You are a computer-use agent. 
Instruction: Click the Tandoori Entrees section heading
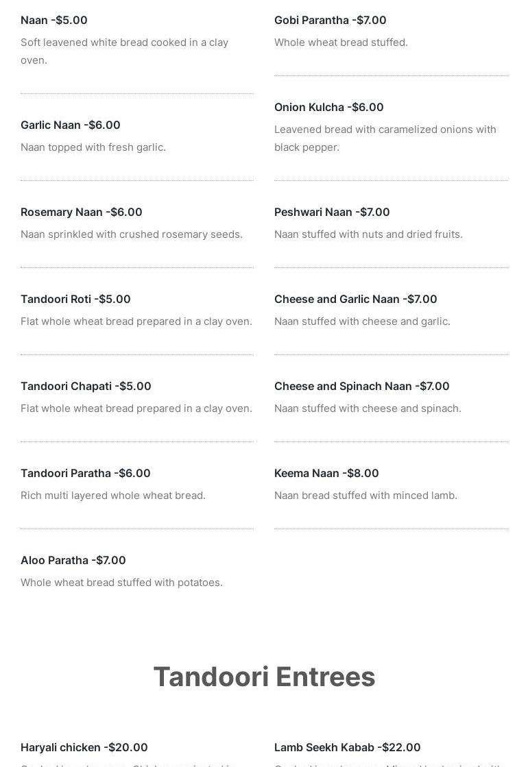[264, 677]
